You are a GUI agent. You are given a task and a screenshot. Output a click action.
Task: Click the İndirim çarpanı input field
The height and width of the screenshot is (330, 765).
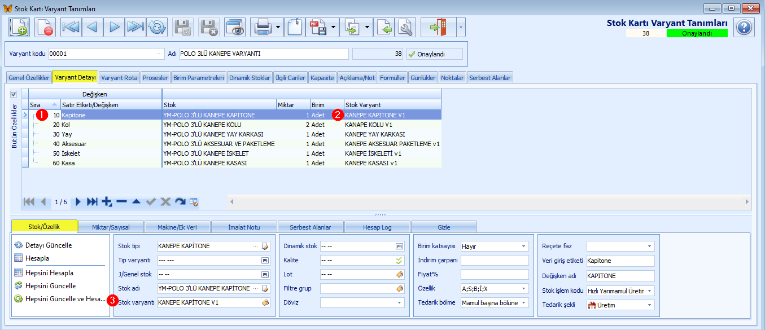click(x=495, y=260)
